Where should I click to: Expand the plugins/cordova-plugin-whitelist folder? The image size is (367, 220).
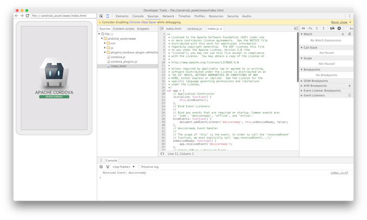105,52
